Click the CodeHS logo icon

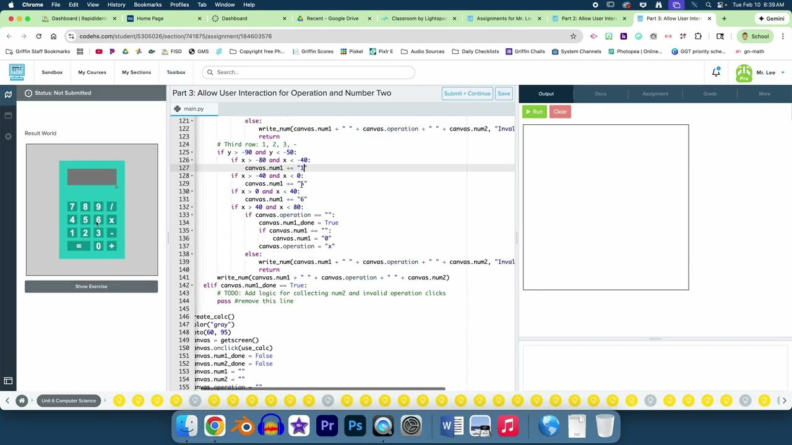[x=17, y=72]
